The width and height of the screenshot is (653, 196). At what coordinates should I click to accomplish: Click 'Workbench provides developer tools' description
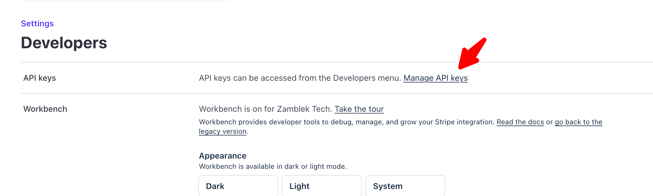click(347, 122)
